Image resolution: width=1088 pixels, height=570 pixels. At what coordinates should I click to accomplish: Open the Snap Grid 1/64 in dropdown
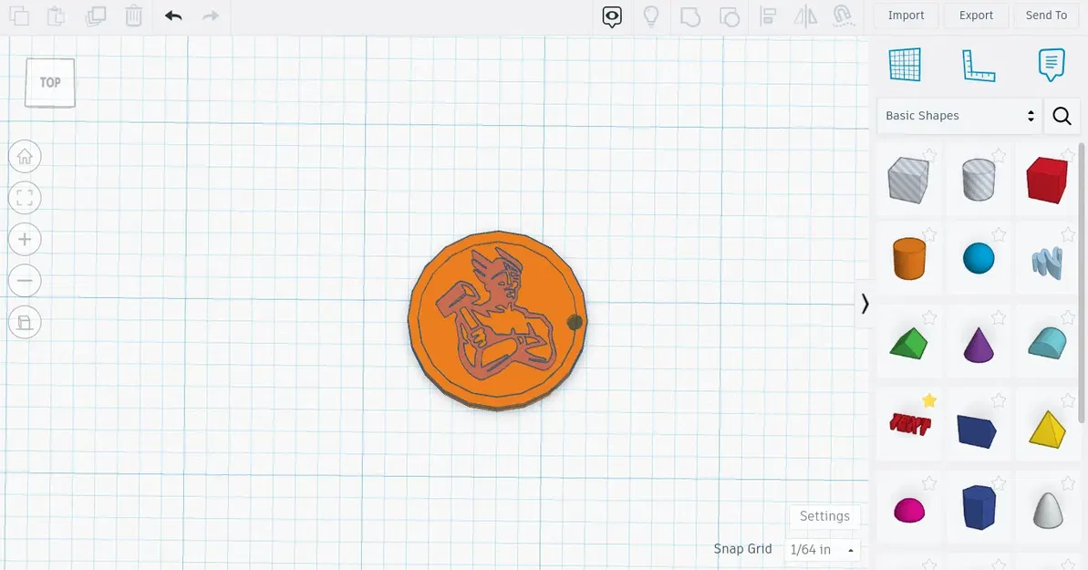coord(820,549)
